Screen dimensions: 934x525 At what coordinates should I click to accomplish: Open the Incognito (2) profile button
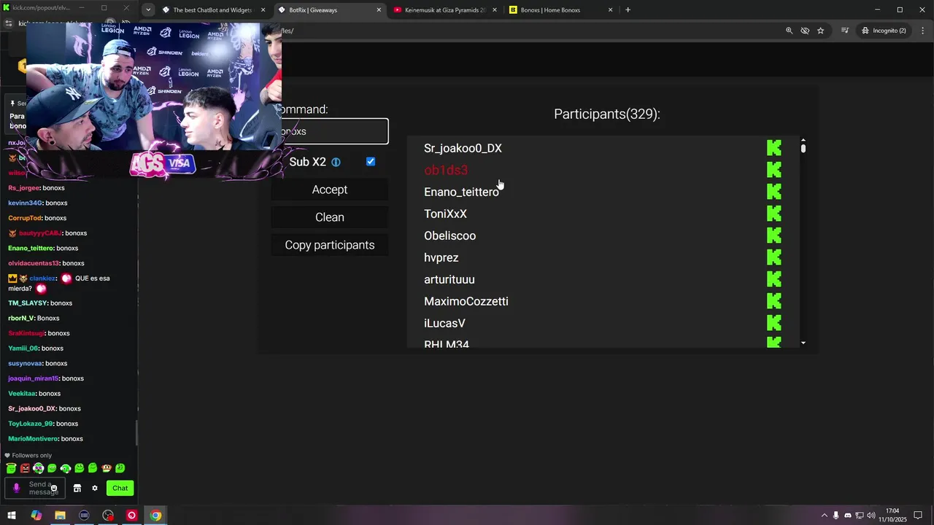883,31
